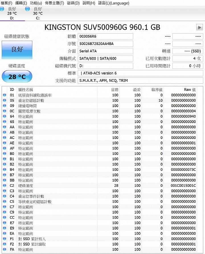
Task: Select the 總通電時間 attribute row
Action: (x=99, y=106)
